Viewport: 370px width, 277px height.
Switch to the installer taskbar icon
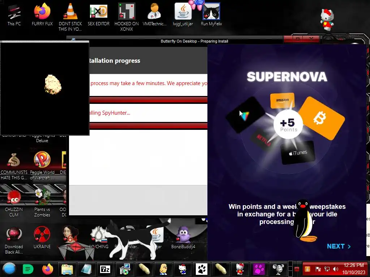click(125, 269)
